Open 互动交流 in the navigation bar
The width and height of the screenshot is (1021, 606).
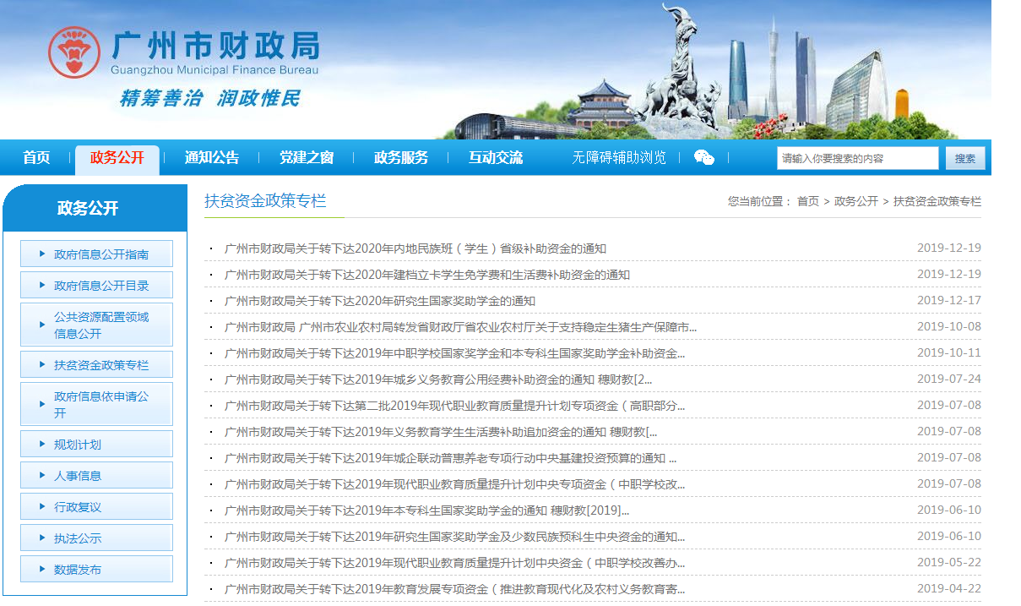(x=496, y=158)
